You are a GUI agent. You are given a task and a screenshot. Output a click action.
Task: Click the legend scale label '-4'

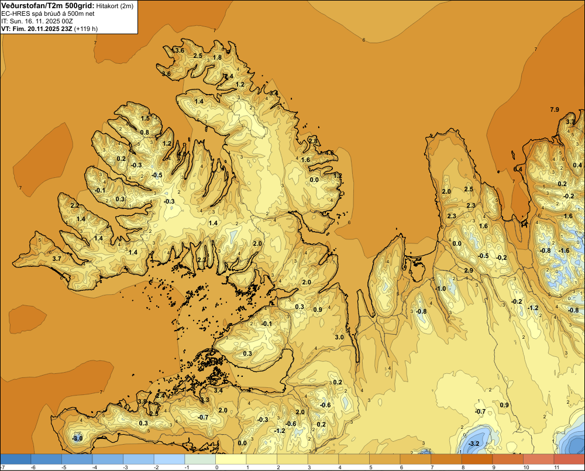pyautogui.click(x=94, y=467)
